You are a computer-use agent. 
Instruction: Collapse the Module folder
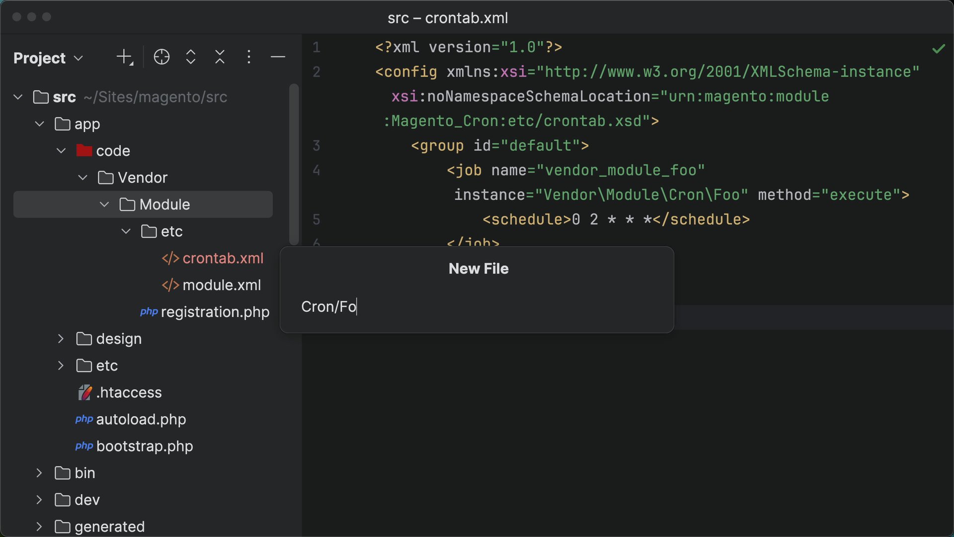click(x=104, y=204)
